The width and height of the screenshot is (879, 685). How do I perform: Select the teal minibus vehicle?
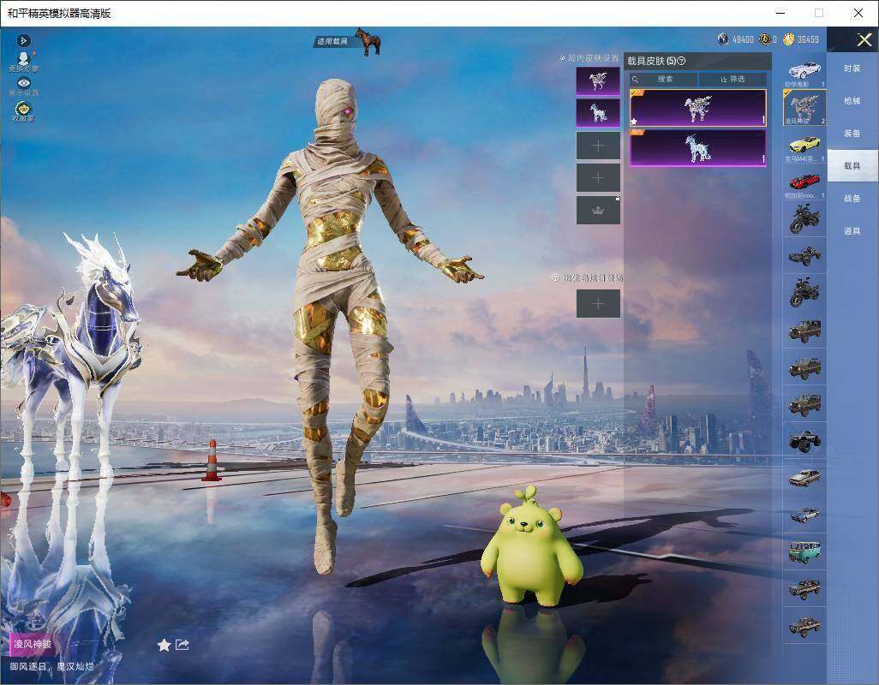coord(804,551)
